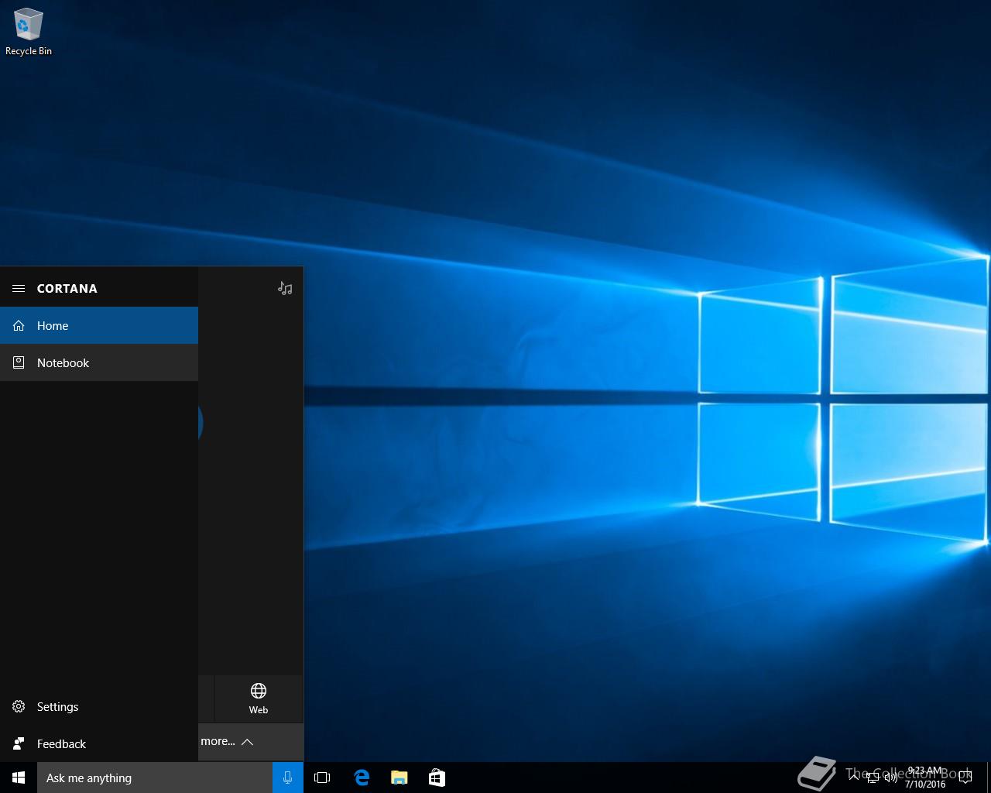Click the volume speaker icon in tray
The height and width of the screenshot is (793, 991).
point(891,778)
